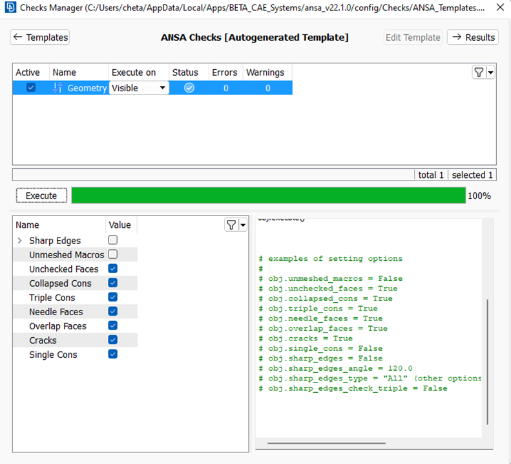Select the Geometry check name
The height and width of the screenshot is (464, 511).
[x=87, y=88]
